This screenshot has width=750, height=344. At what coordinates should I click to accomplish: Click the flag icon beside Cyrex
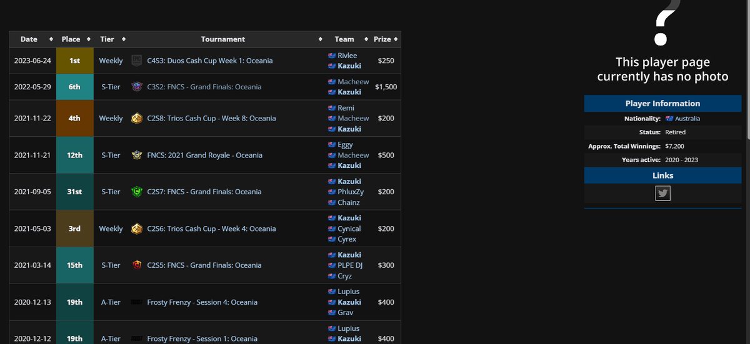[332, 239]
